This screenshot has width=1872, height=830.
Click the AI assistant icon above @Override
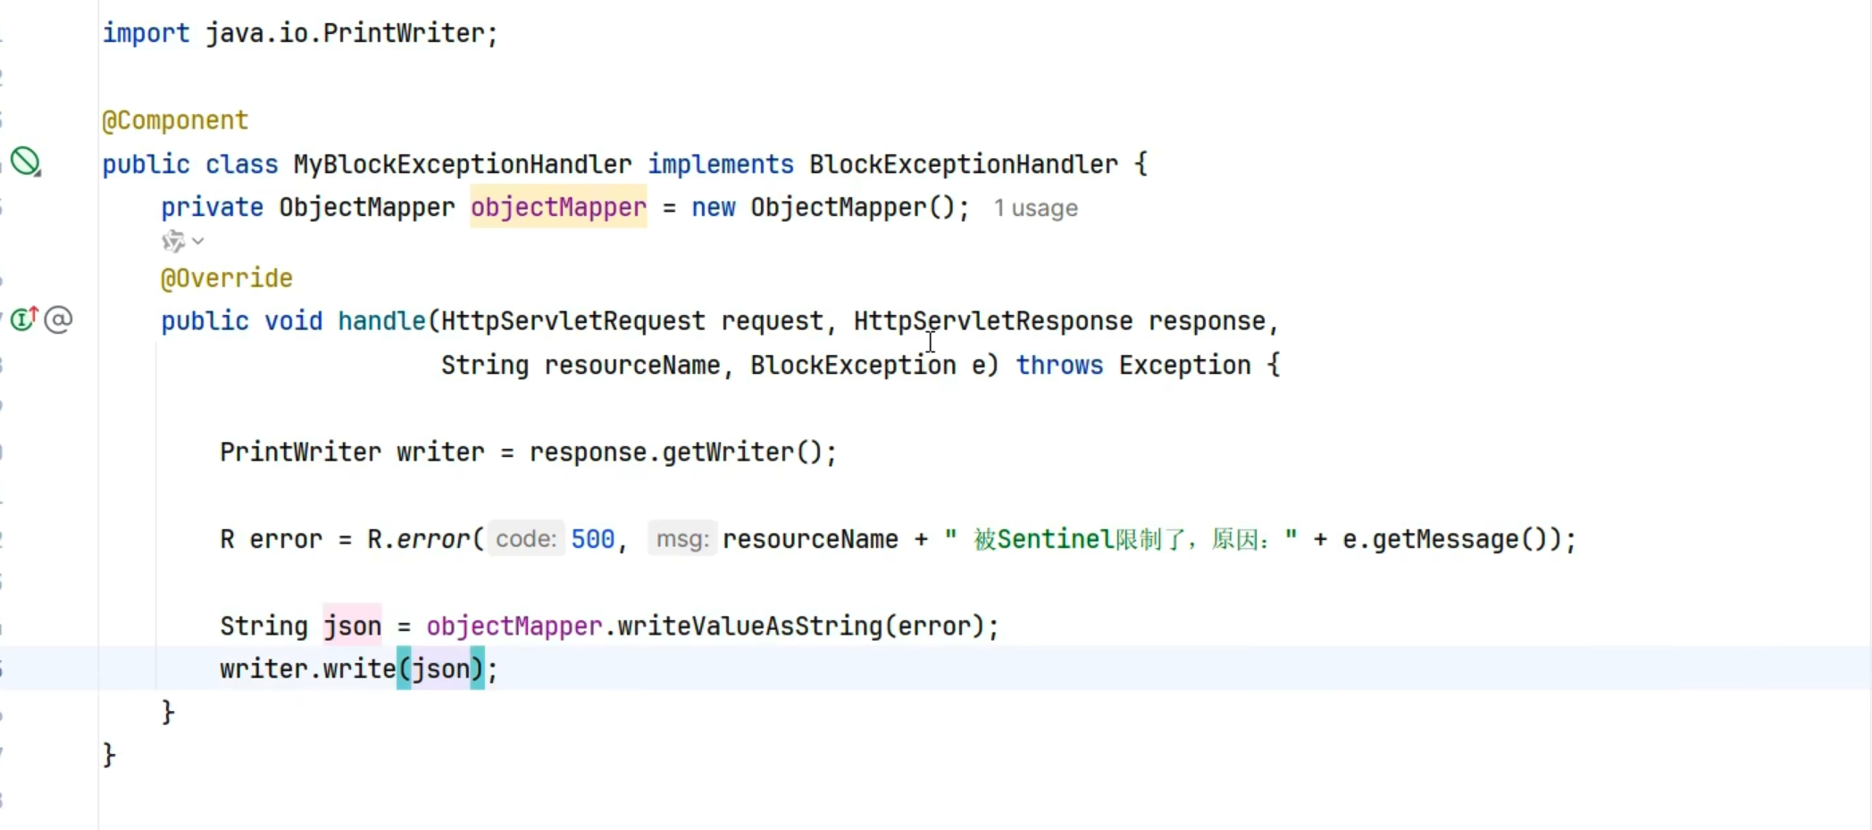pyautogui.click(x=173, y=241)
